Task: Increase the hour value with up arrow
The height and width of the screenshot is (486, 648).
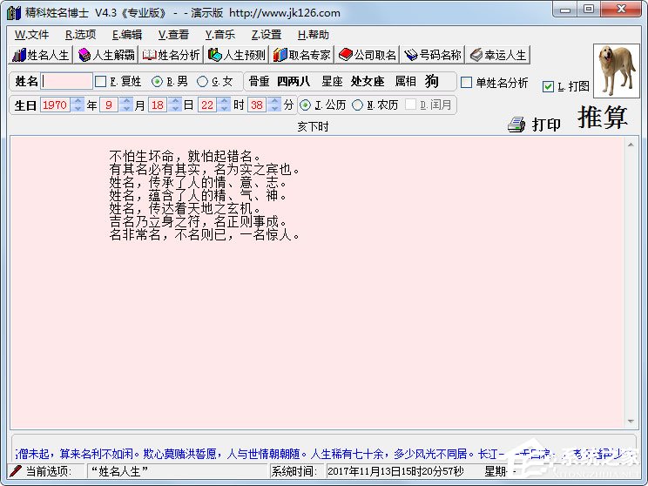Action: (225, 101)
